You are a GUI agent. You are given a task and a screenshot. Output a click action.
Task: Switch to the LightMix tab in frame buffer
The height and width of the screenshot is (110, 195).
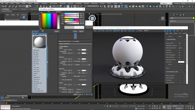pos(185,33)
